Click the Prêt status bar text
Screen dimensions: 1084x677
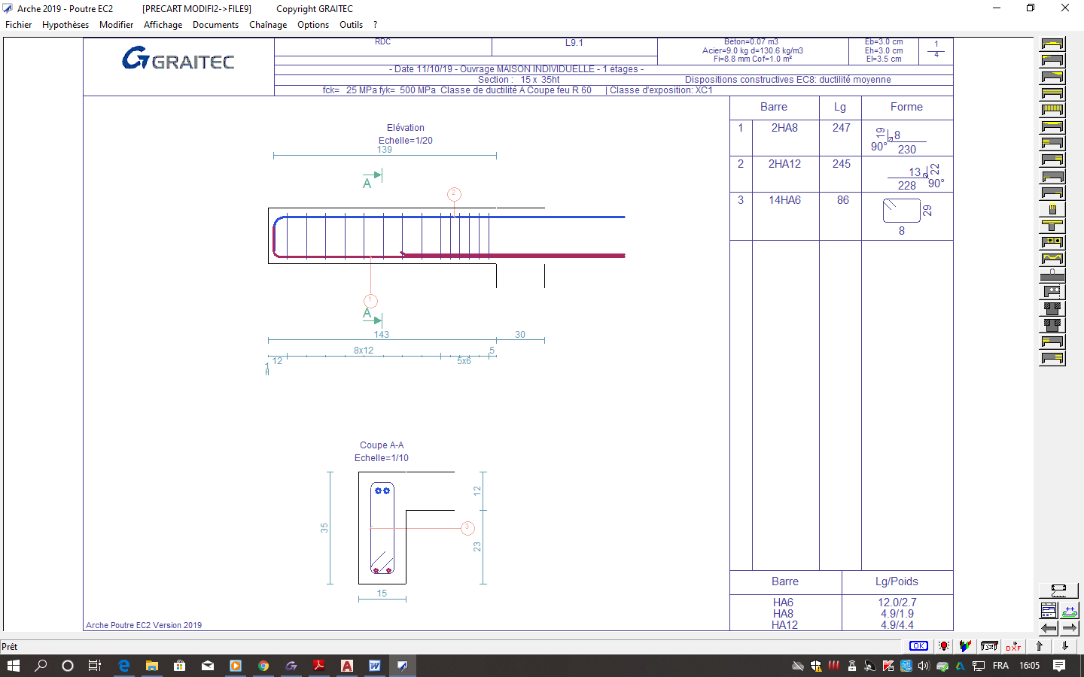[10, 647]
